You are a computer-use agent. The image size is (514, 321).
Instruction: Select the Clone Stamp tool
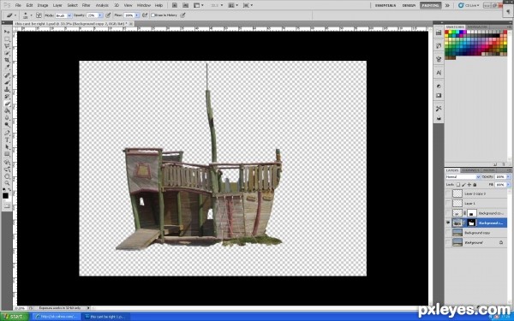pyautogui.click(x=7, y=89)
